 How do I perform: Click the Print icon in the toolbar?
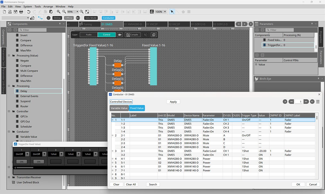click(21, 12)
